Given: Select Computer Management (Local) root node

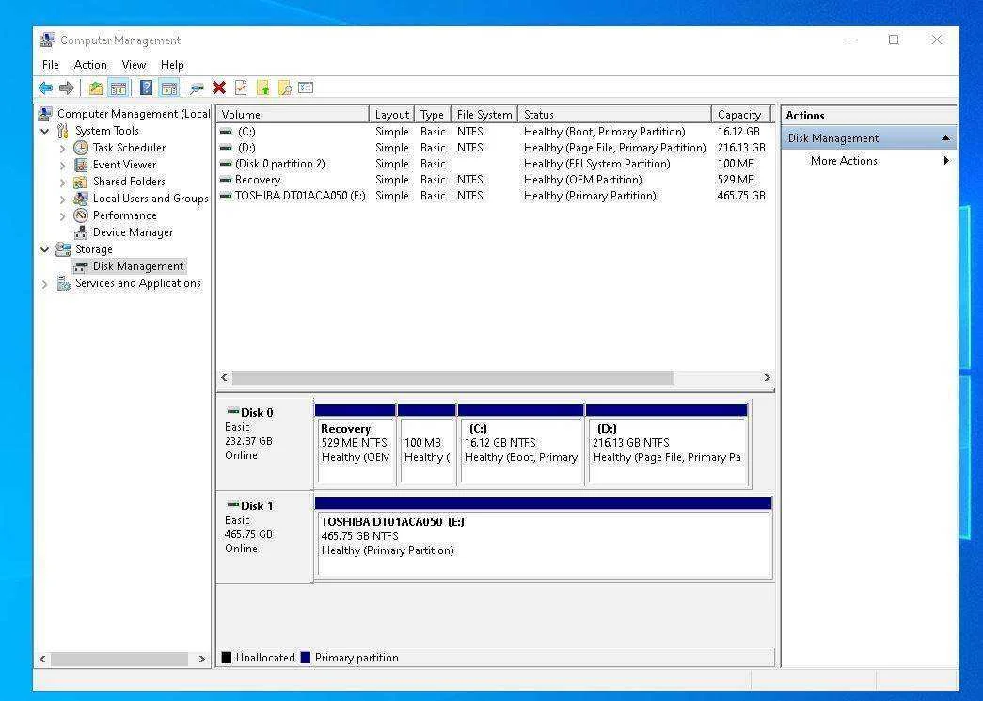Looking at the screenshot, I should coord(134,114).
